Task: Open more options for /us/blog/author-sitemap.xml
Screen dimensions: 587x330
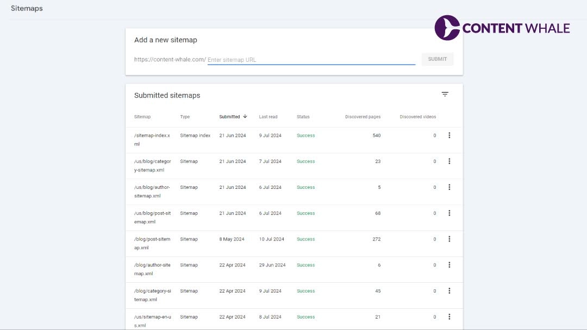Action: [x=449, y=187]
